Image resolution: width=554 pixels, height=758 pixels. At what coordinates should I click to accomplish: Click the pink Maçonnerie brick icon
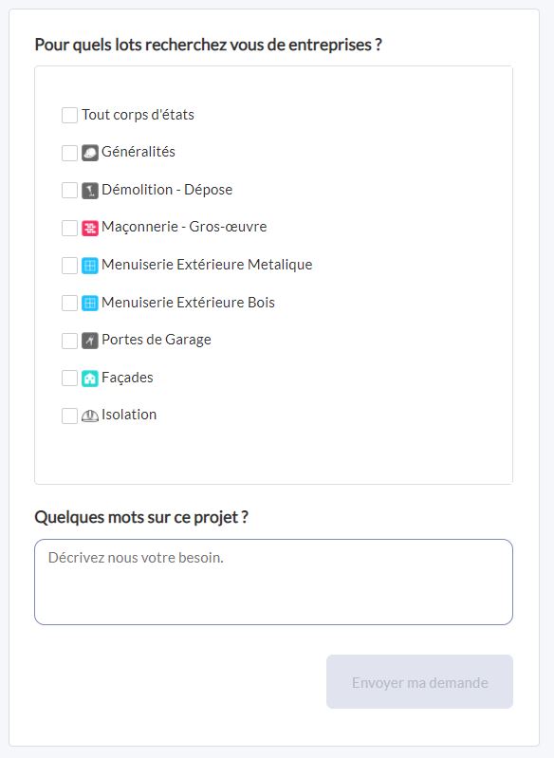coord(90,228)
